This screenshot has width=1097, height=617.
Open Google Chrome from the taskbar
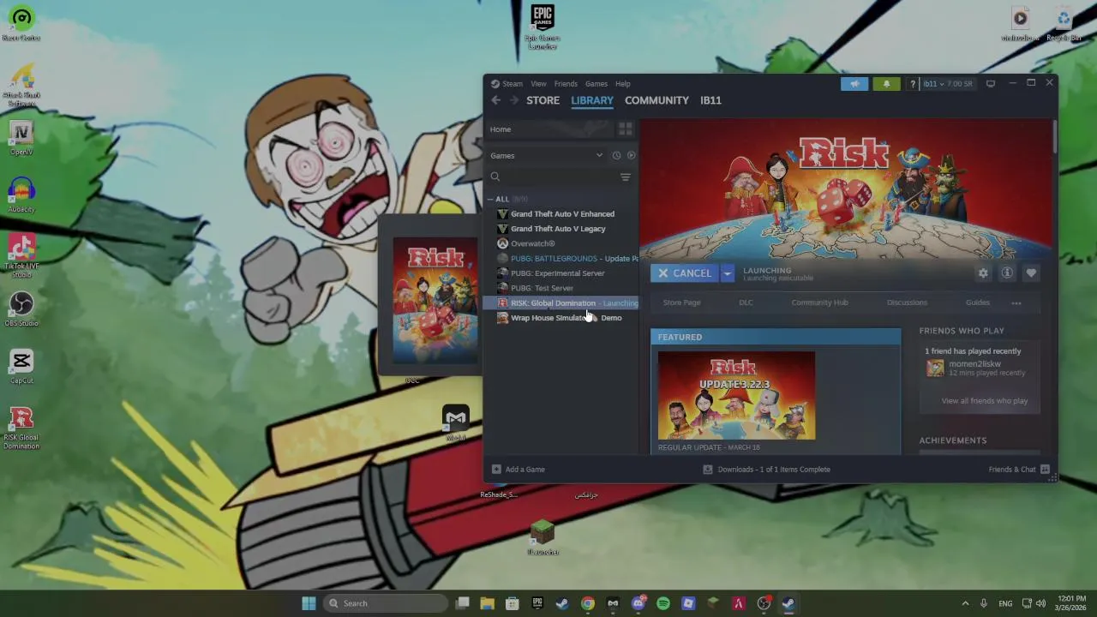[588, 603]
